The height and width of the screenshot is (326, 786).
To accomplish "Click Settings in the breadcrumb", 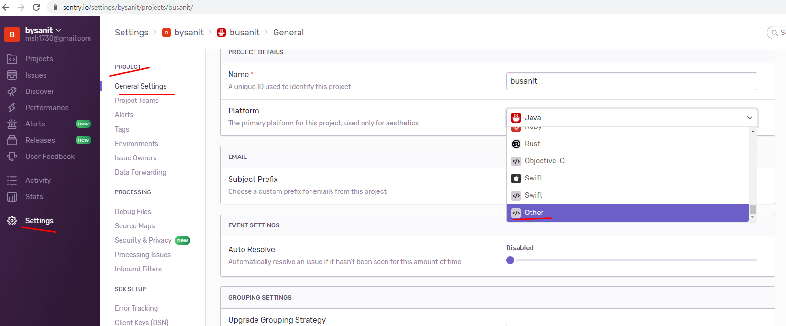I will pos(132,33).
